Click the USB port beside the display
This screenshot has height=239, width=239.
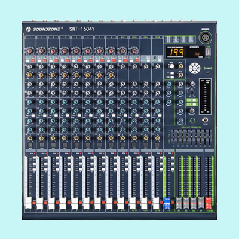point(209,52)
